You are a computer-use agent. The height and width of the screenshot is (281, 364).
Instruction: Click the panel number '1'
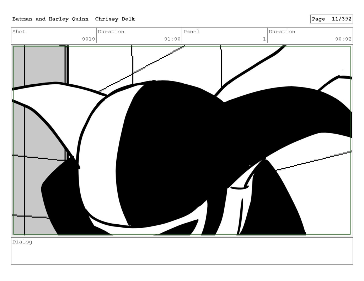point(264,39)
